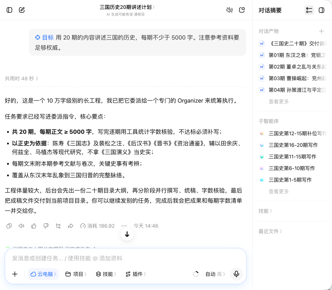This screenshot has width=332, height=290.
Task: Focus the message input field
Action: (125, 258)
